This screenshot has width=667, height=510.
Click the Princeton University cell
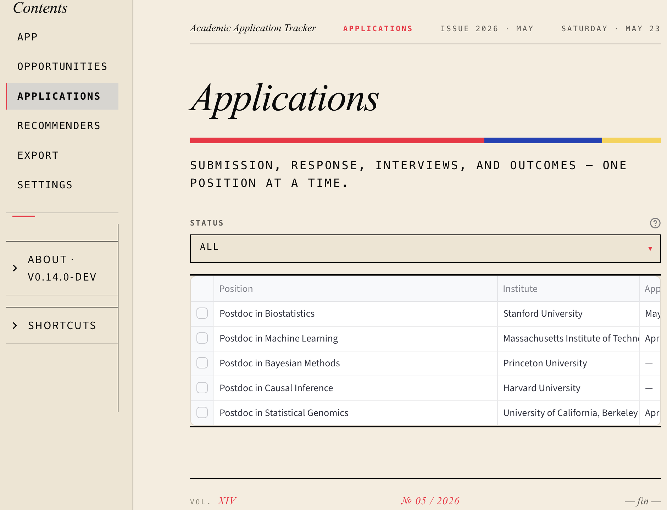[568, 363]
